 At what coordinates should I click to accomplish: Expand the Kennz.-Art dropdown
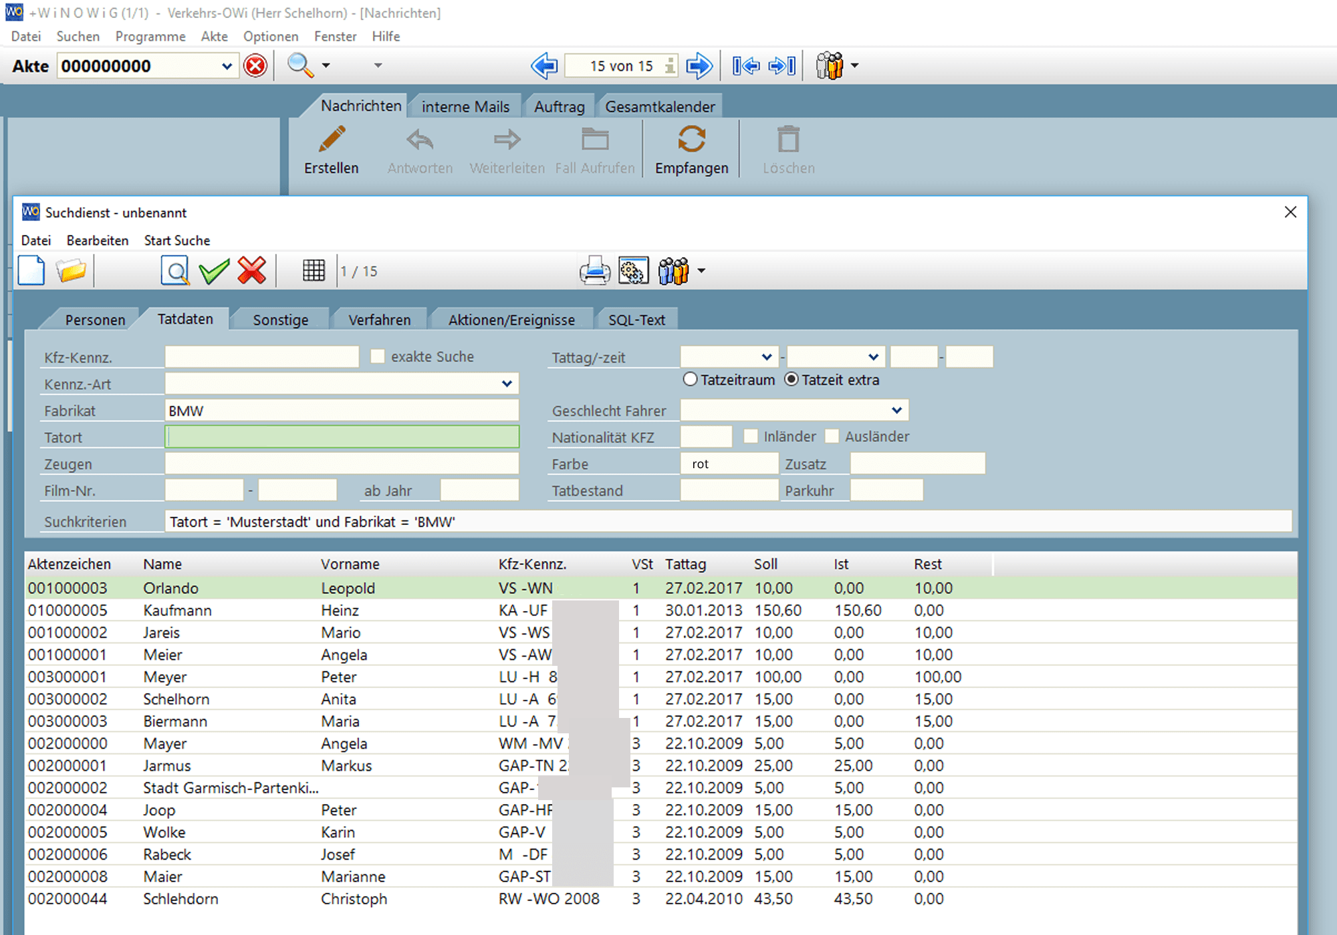click(x=507, y=383)
